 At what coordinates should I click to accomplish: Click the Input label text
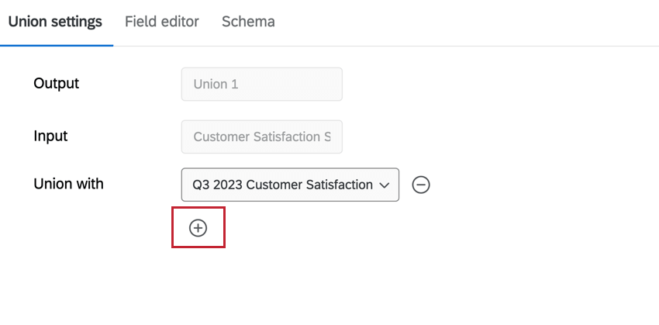click(x=50, y=136)
